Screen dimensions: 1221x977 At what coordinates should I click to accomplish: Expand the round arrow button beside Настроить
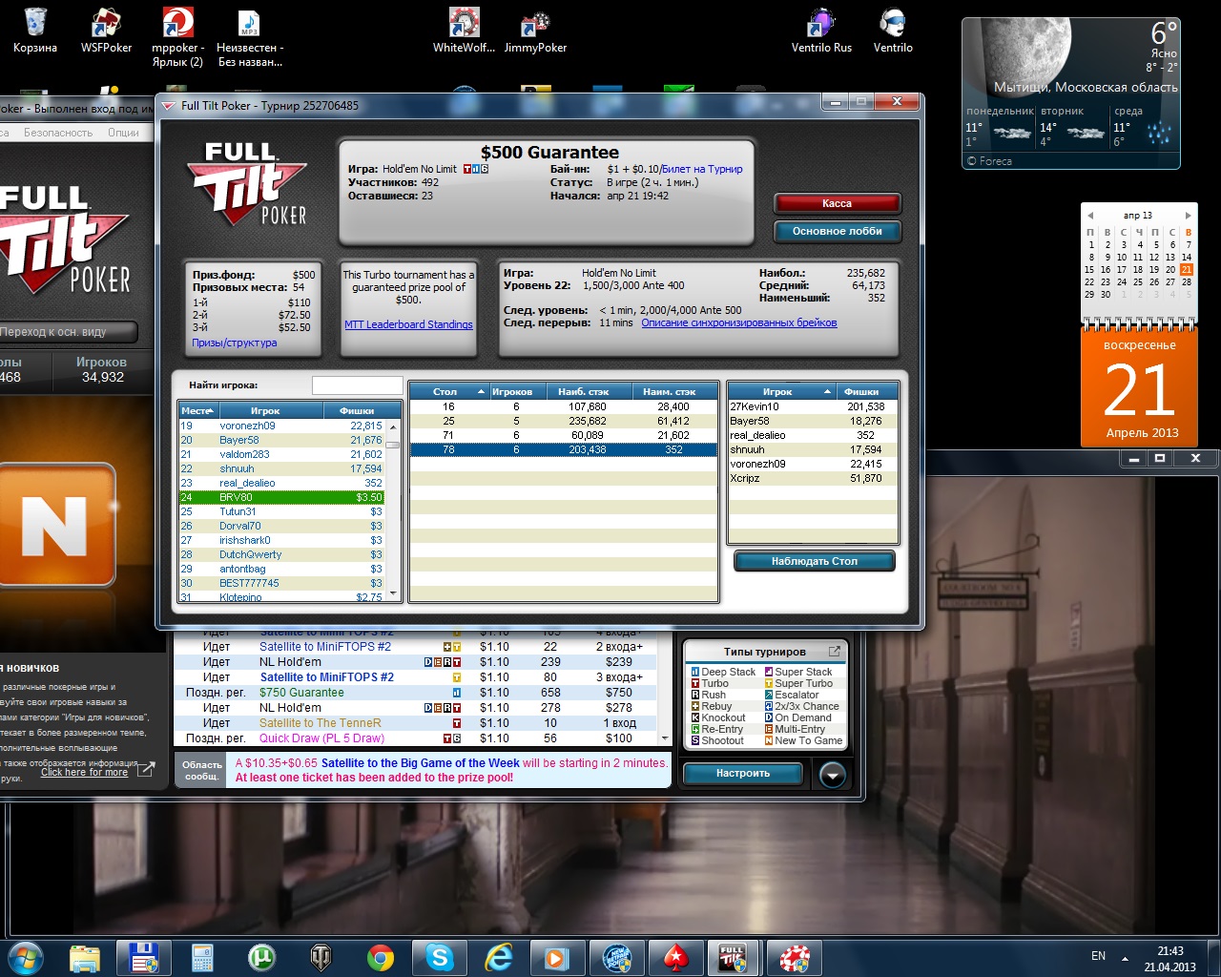[x=833, y=775]
